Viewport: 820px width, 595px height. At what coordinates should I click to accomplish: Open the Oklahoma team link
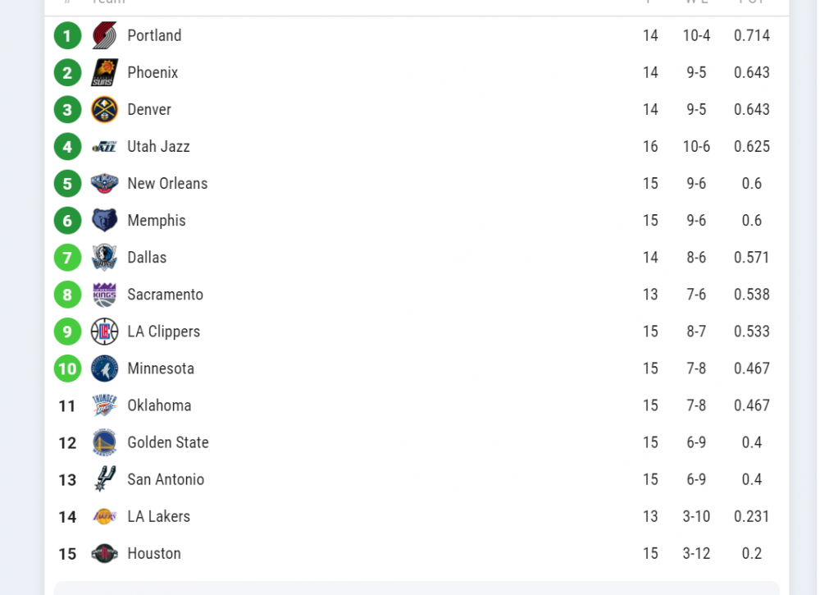pyautogui.click(x=159, y=405)
